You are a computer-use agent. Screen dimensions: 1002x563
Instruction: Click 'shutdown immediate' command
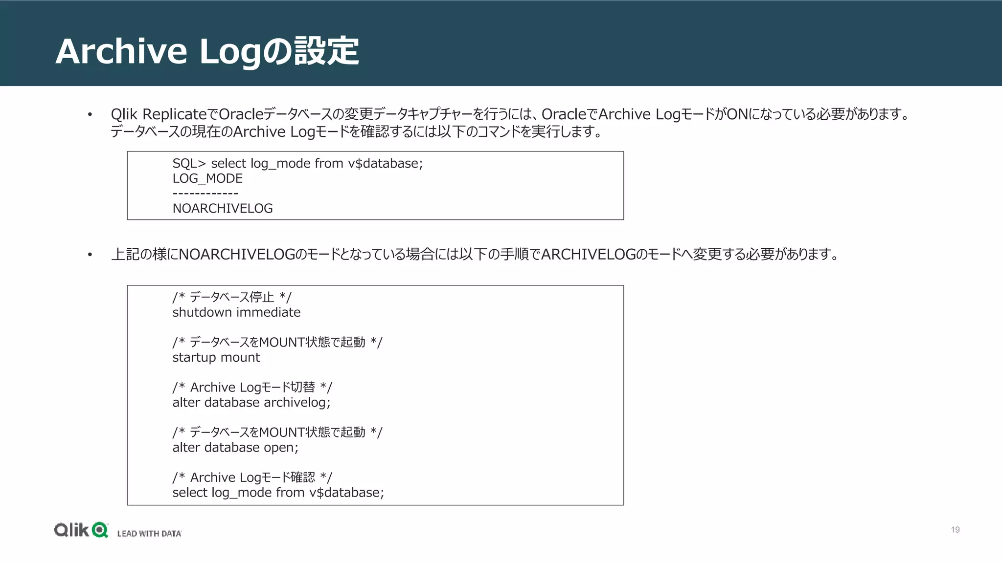pyautogui.click(x=236, y=312)
